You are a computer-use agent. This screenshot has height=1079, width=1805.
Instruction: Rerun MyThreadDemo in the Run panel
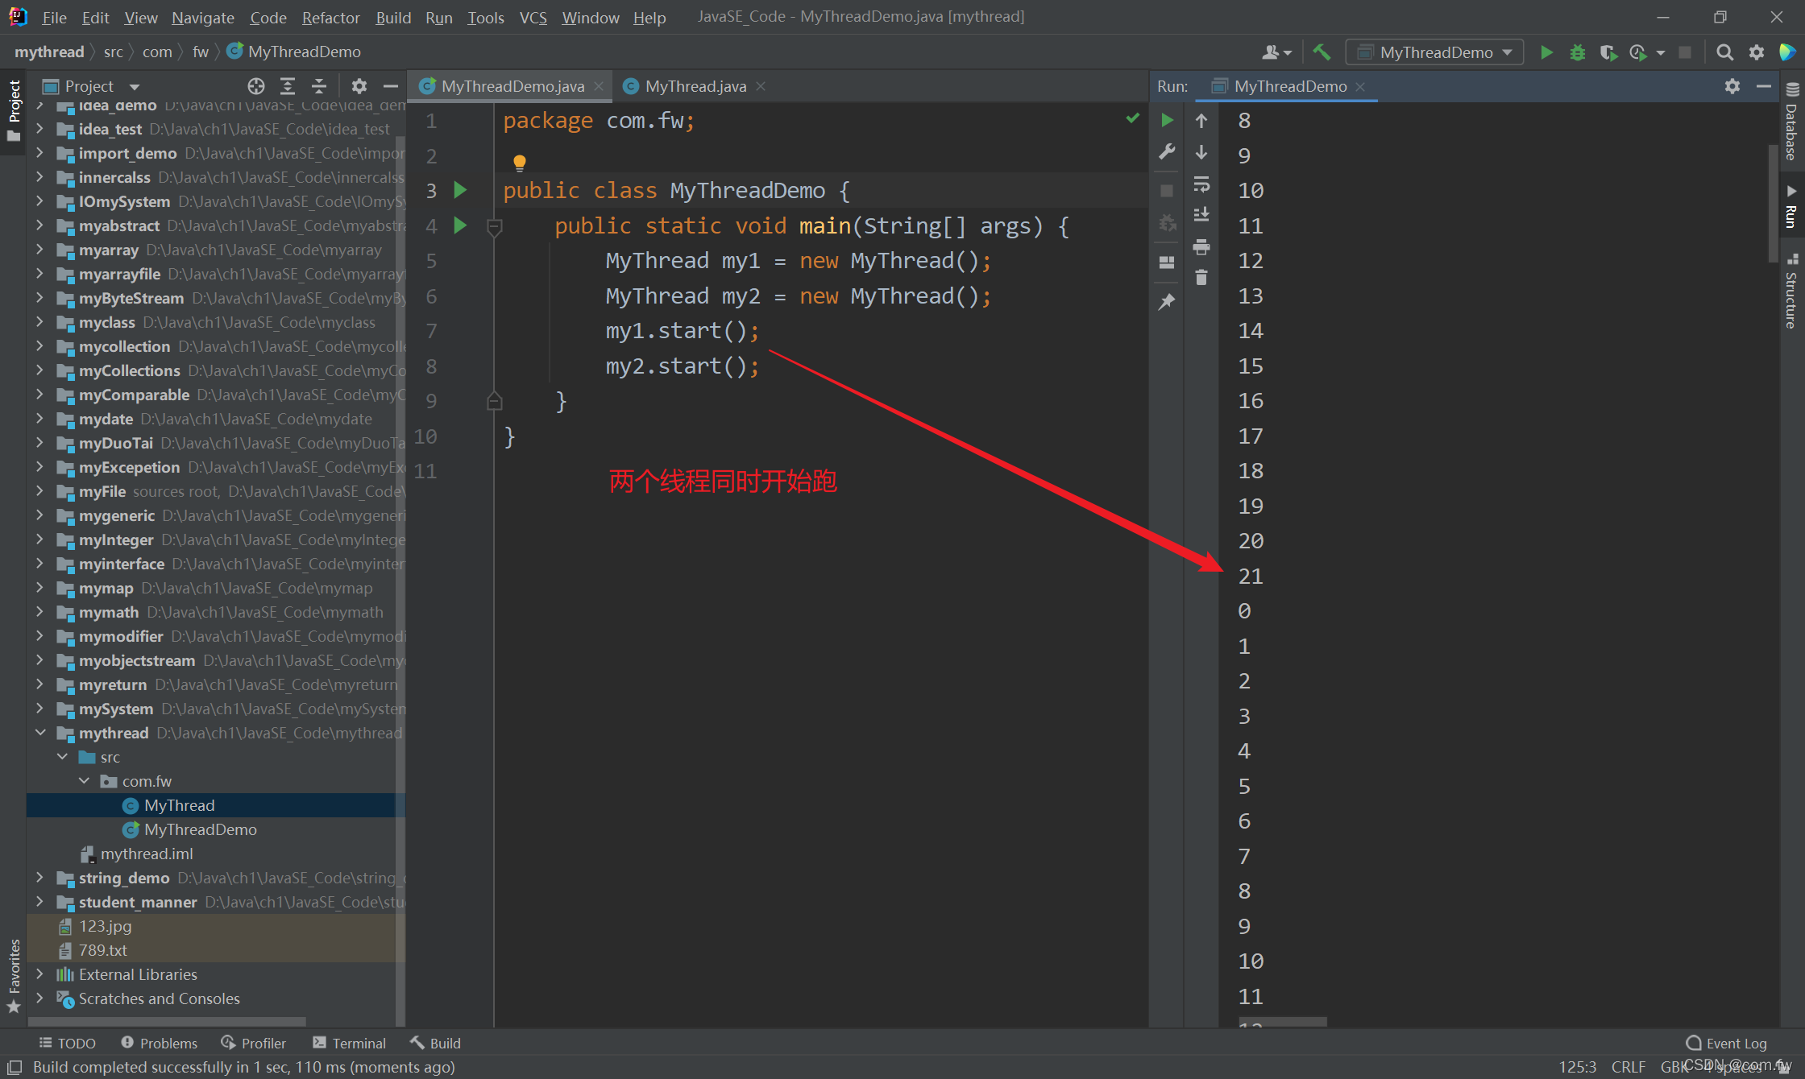(x=1167, y=121)
